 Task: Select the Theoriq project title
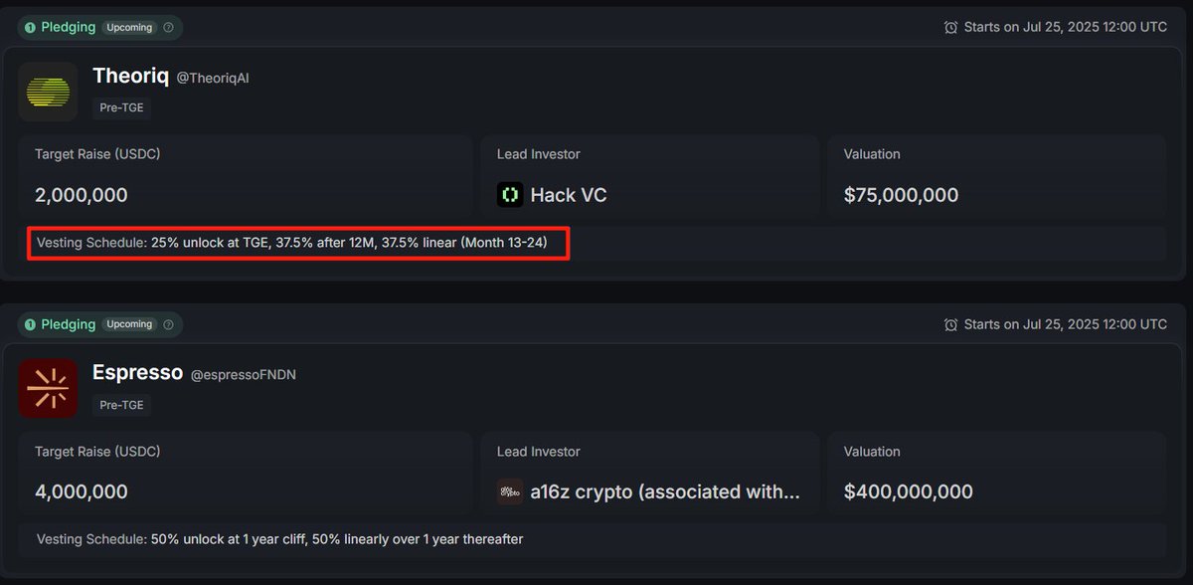click(x=130, y=76)
